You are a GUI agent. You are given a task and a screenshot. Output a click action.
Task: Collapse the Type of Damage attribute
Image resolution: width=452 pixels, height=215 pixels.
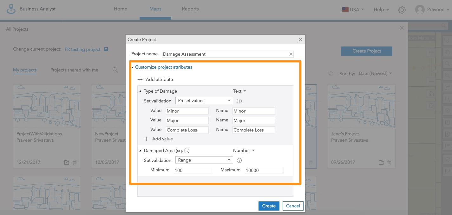pyautogui.click(x=140, y=91)
